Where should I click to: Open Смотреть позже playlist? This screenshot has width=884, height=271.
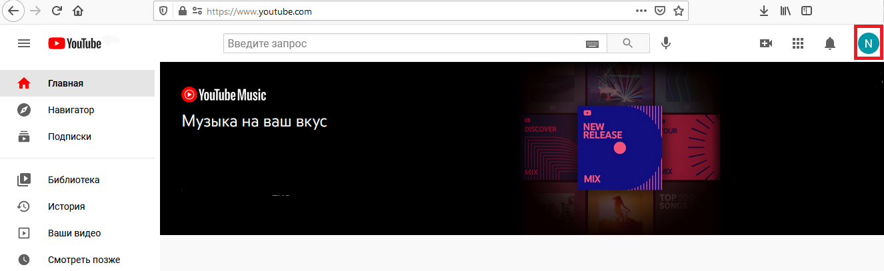tap(83, 260)
